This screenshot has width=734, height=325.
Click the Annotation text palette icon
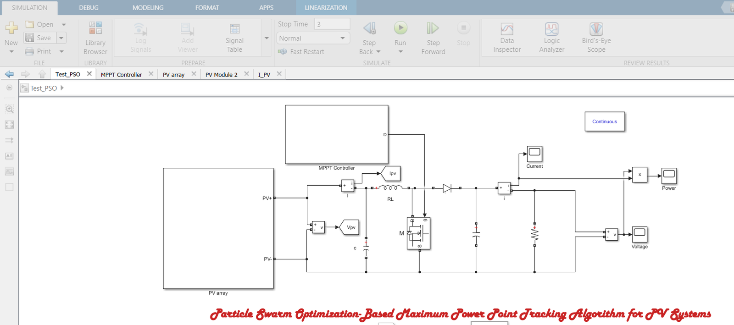coord(9,156)
